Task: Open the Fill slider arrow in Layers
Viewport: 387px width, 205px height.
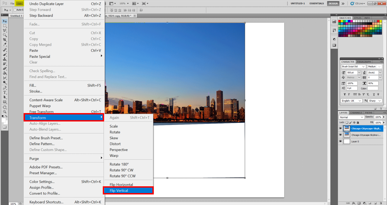Action: (x=384, y=123)
